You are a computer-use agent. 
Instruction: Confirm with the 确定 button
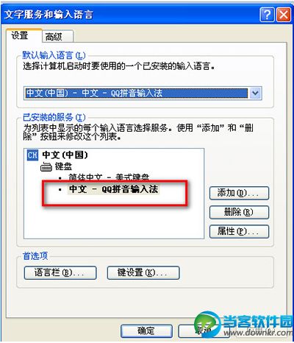pos(146,331)
